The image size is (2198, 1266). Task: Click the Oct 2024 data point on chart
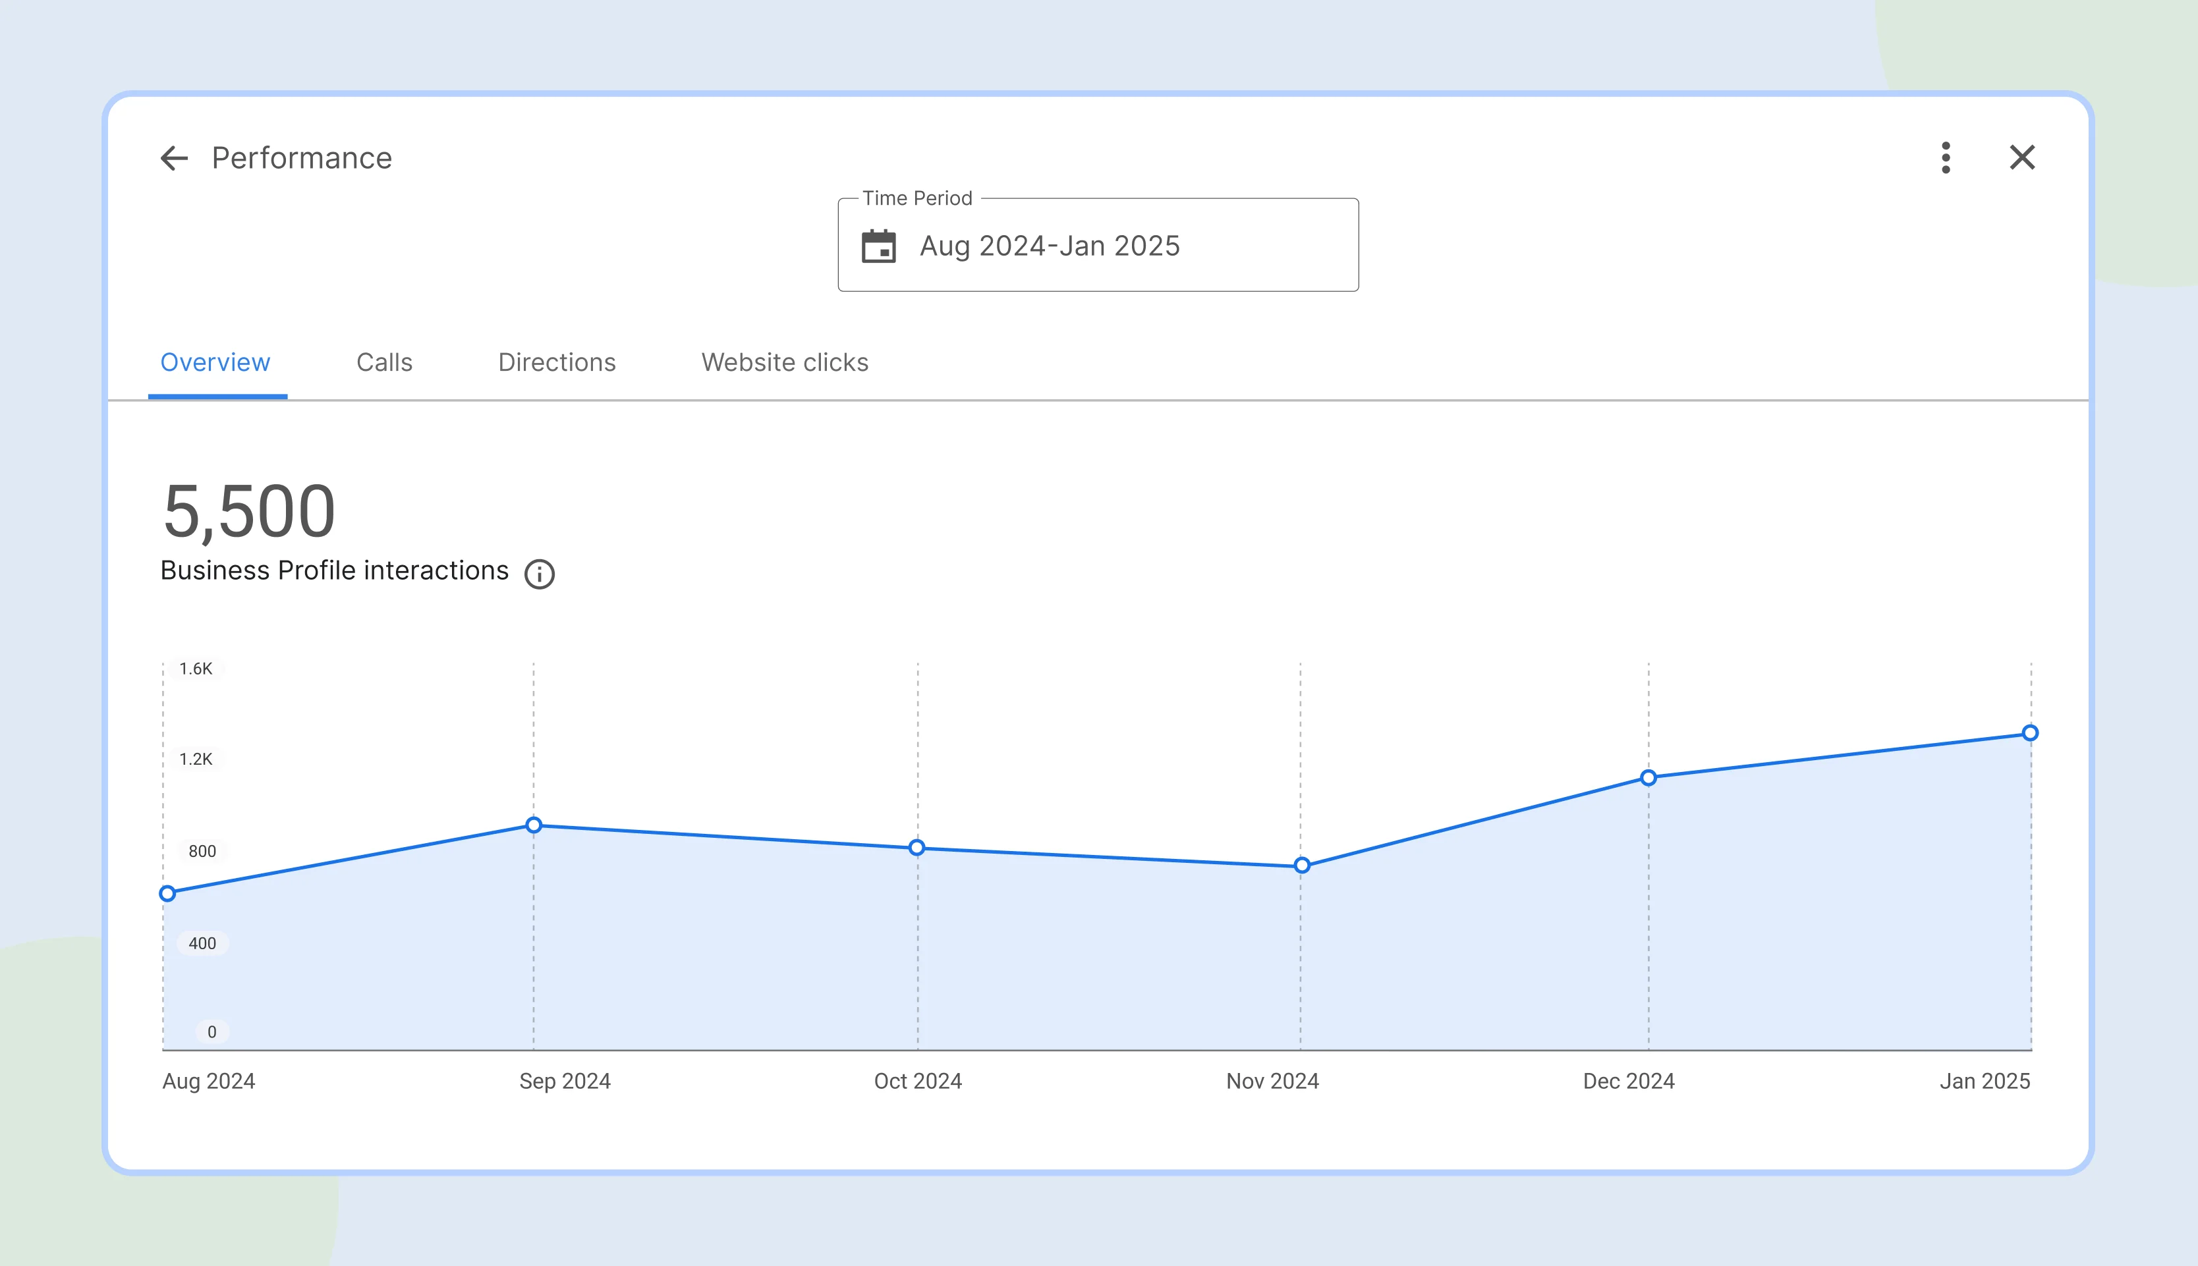coord(917,848)
